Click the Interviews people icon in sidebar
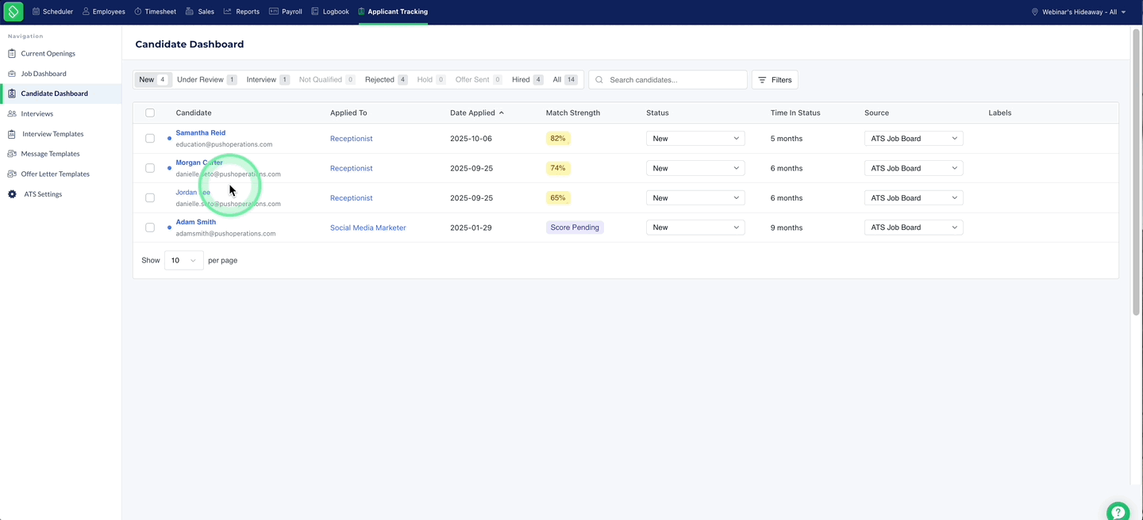The height and width of the screenshot is (520, 1143). tap(12, 114)
